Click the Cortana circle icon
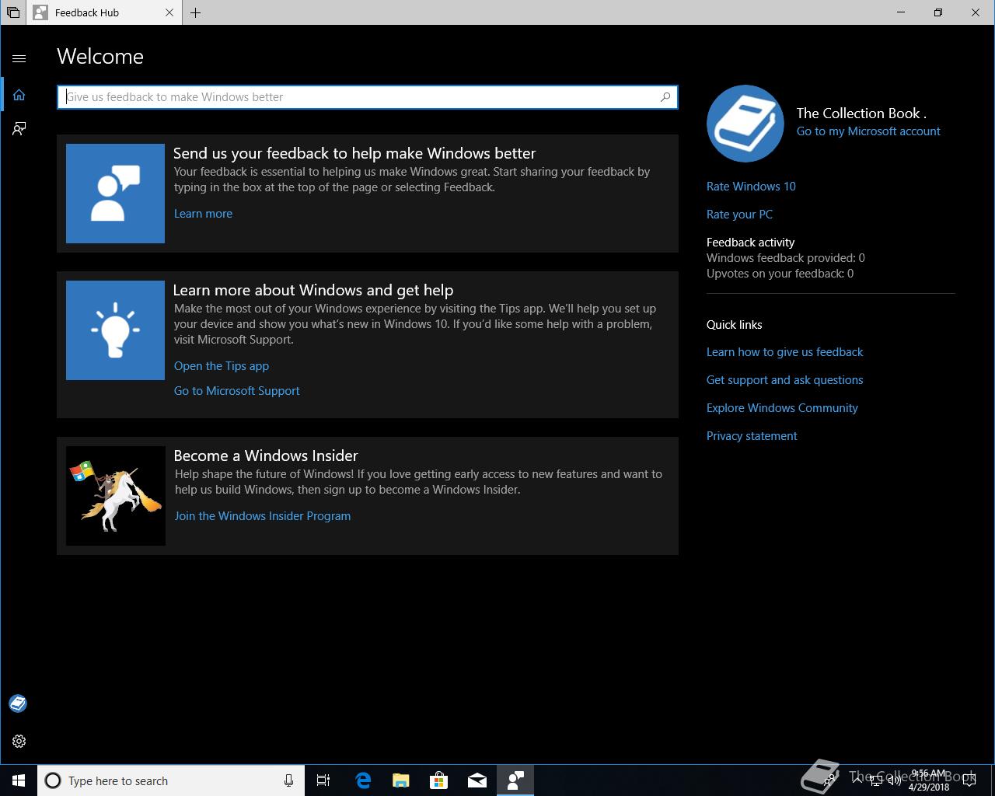Screen dimensions: 995x796 pos(53,780)
